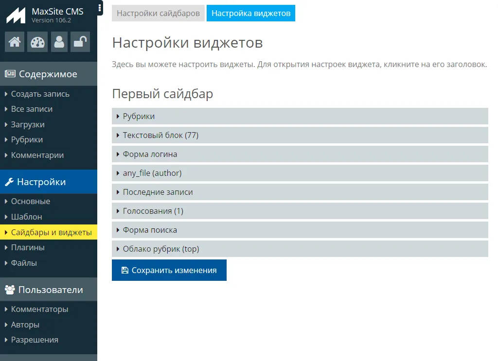The image size is (498, 361).
Task: Click the three-dot sidebar toggle handle
Action: [x=100, y=7]
